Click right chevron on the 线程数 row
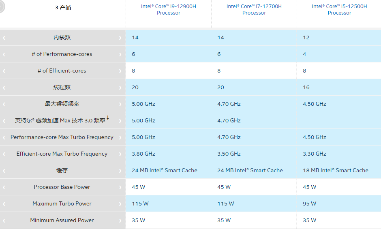The height and width of the screenshot is (229, 381). [x=120, y=88]
